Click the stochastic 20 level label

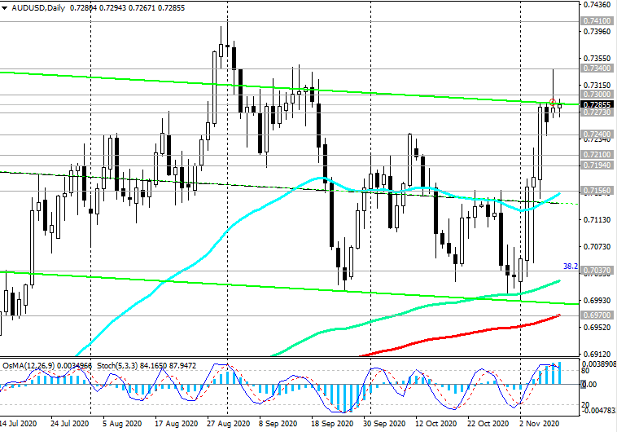(585, 405)
